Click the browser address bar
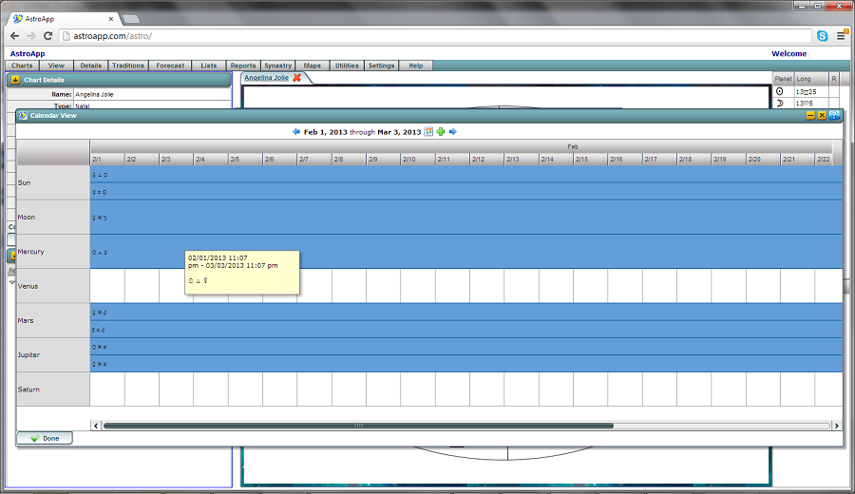Viewport: 855px width, 494px height. pyautogui.click(x=427, y=36)
